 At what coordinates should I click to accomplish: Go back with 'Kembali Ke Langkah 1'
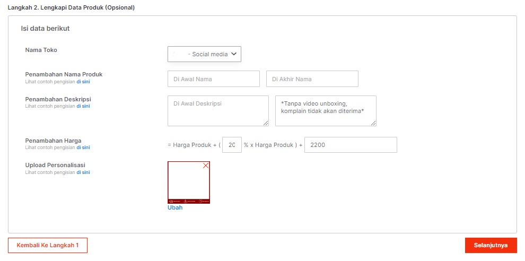[x=48, y=245]
